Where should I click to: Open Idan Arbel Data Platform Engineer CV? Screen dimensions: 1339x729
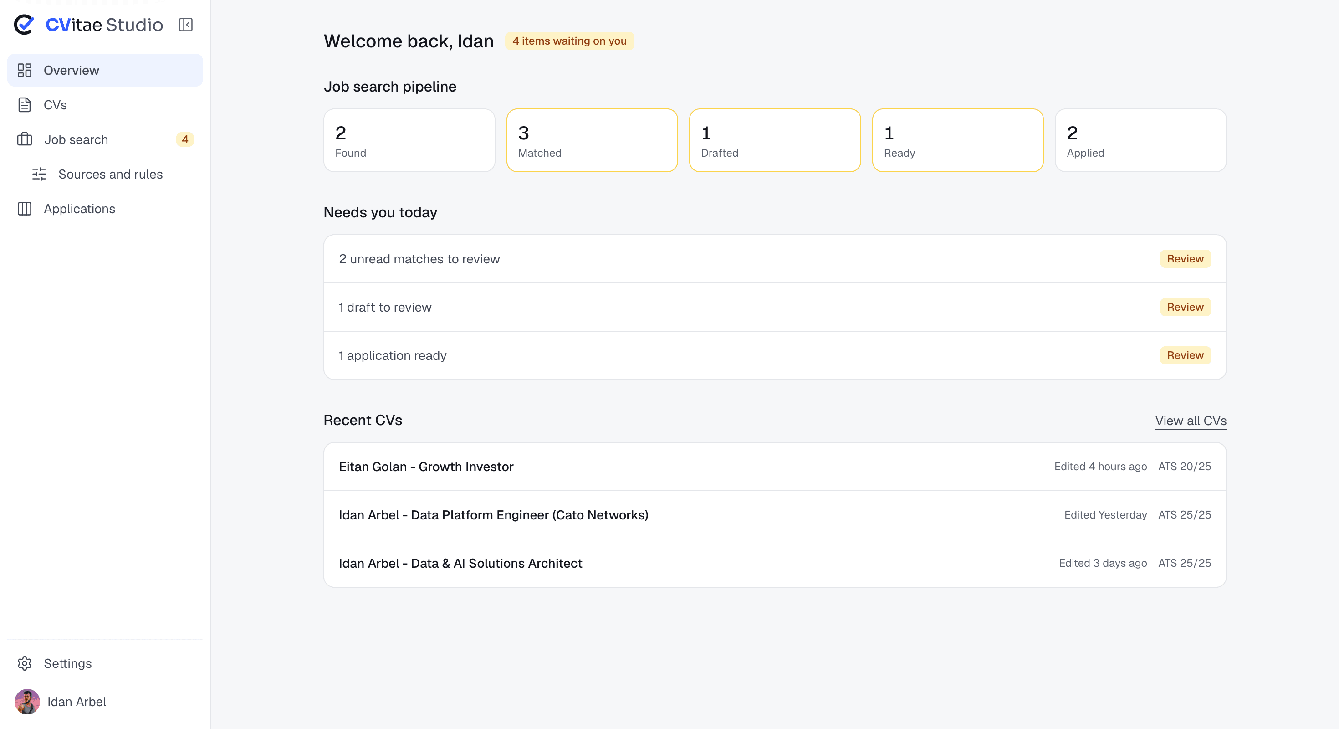(x=775, y=515)
